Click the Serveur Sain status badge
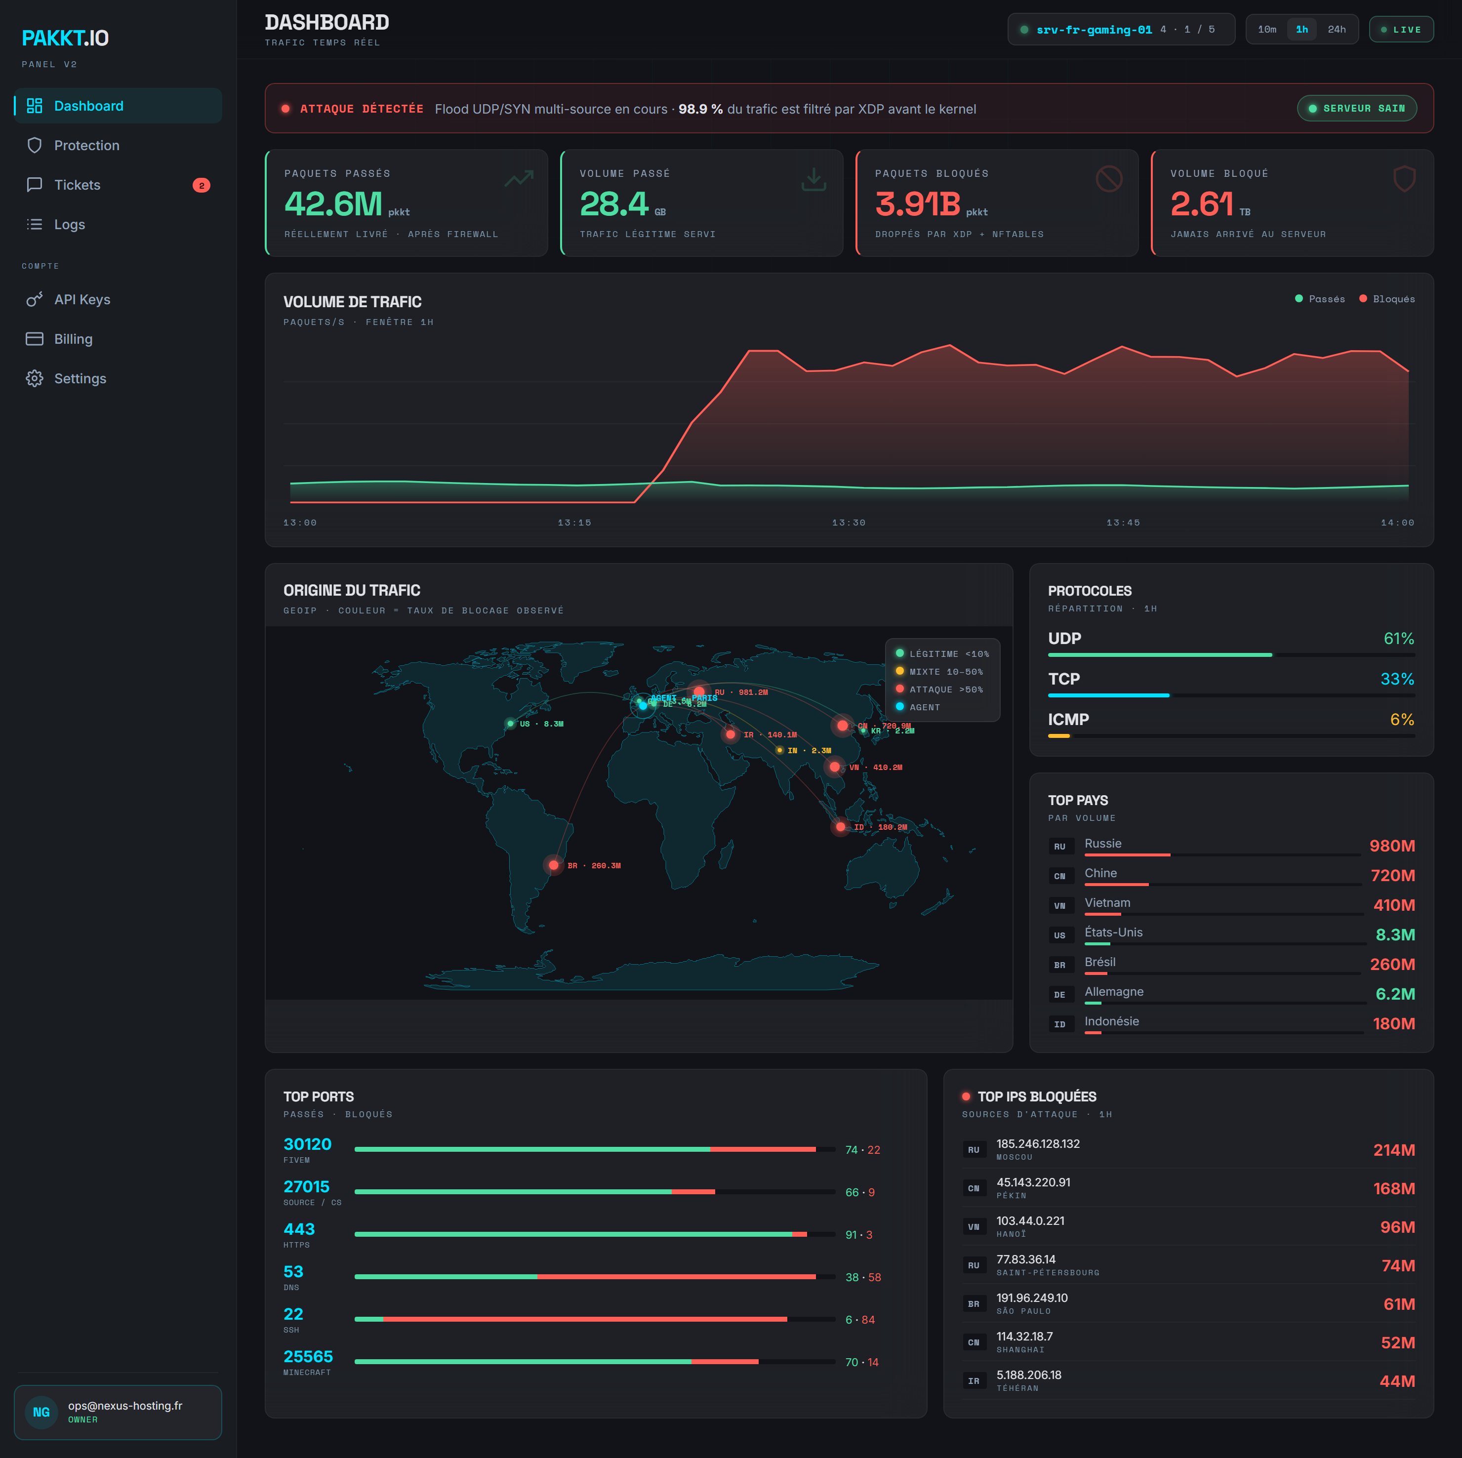Image resolution: width=1462 pixels, height=1458 pixels. [1357, 108]
